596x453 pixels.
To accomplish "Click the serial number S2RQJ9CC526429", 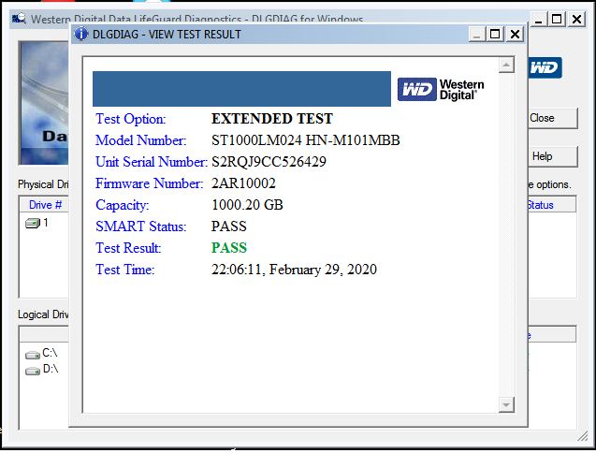I will 269,162.
